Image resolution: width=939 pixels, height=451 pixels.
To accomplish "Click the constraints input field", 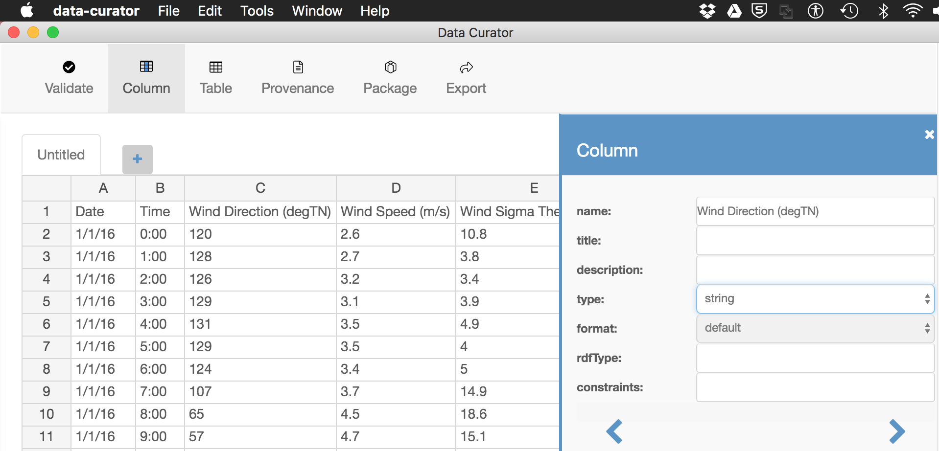I will (815, 387).
